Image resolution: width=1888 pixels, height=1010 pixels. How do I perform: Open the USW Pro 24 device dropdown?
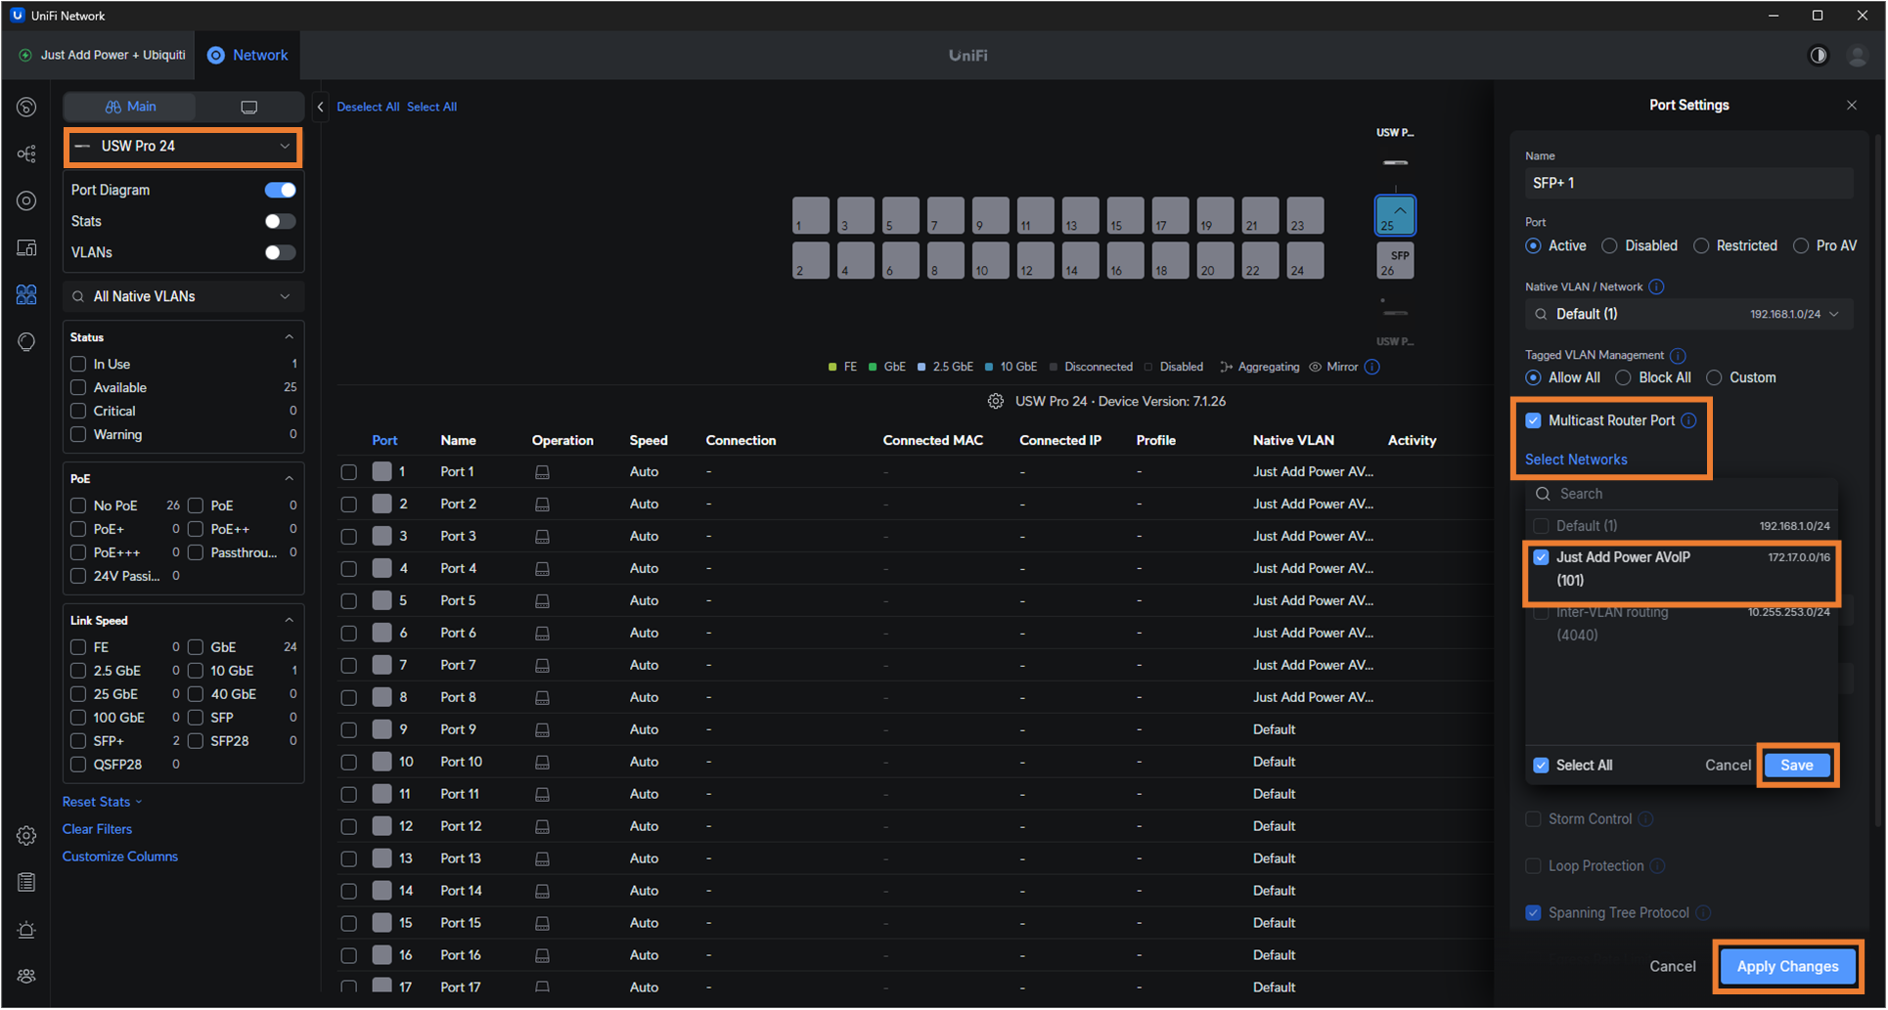(x=183, y=147)
